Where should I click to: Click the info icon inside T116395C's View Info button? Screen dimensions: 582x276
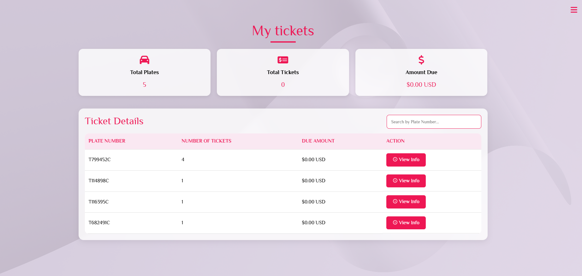tap(395, 202)
